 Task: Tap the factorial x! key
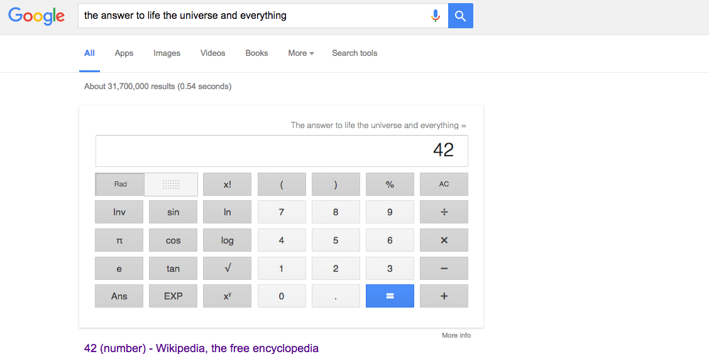227,185
